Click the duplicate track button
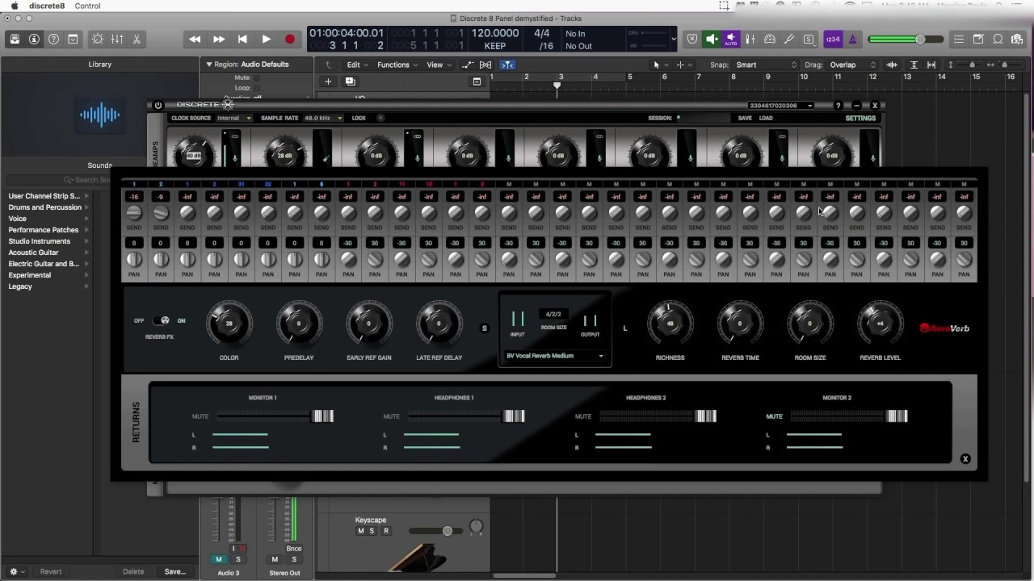This screenshot has height=581, width=1034. [350, 82]
